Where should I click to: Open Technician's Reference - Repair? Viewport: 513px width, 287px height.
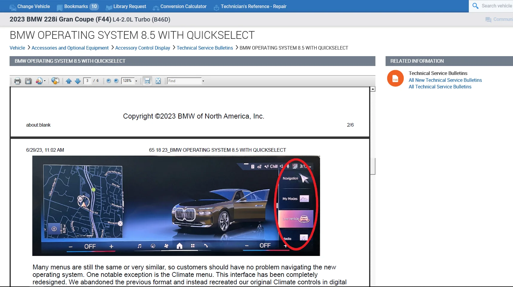250,7
